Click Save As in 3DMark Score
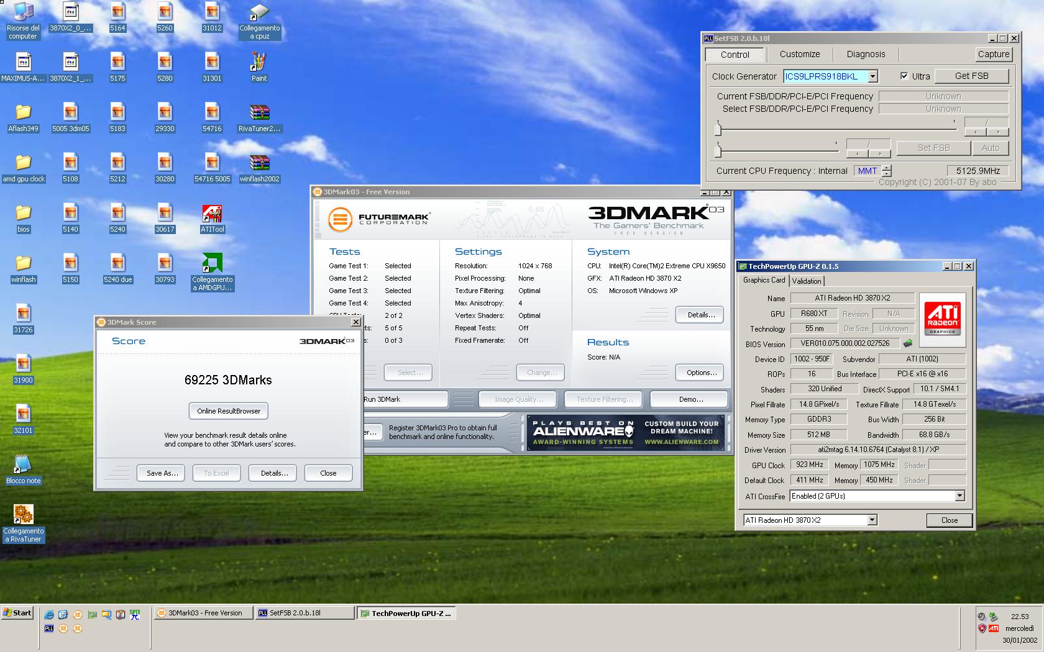The width and height of the screenshot is (1044, 652). coord(162,473)
